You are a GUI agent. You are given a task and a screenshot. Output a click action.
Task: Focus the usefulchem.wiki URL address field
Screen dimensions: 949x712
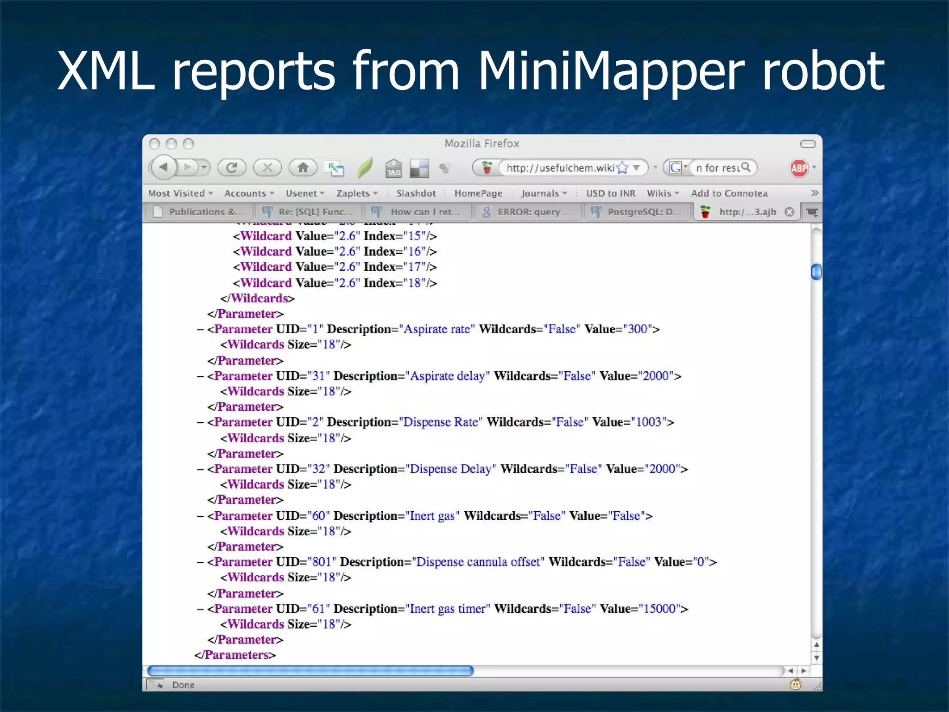[560, 167]
